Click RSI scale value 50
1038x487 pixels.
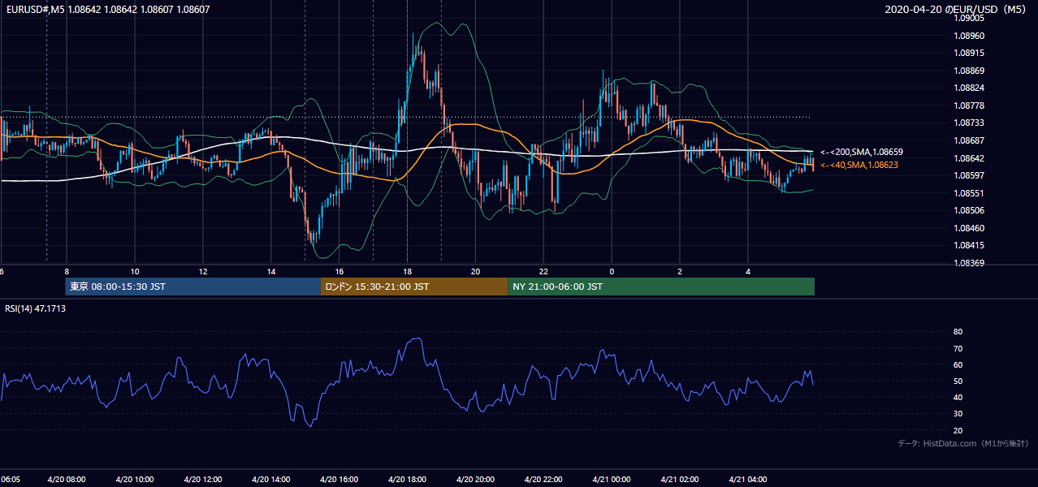tap(958, 381)
